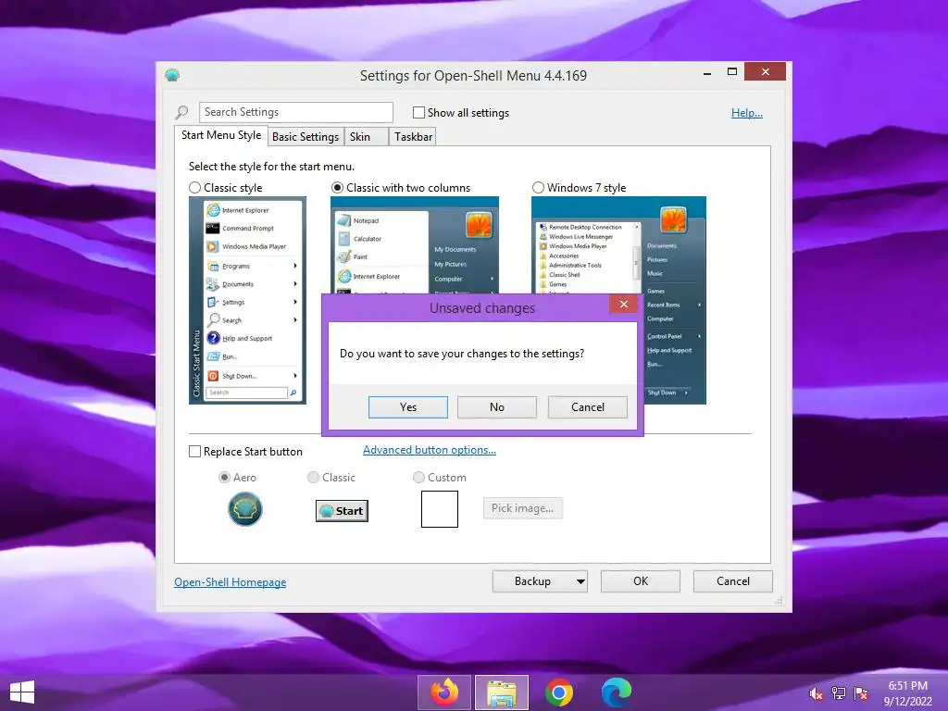The width and height of the screenshot is (948, 711).
Task: Click the Open-Shell icon in title bar
Action: point(172,75)
